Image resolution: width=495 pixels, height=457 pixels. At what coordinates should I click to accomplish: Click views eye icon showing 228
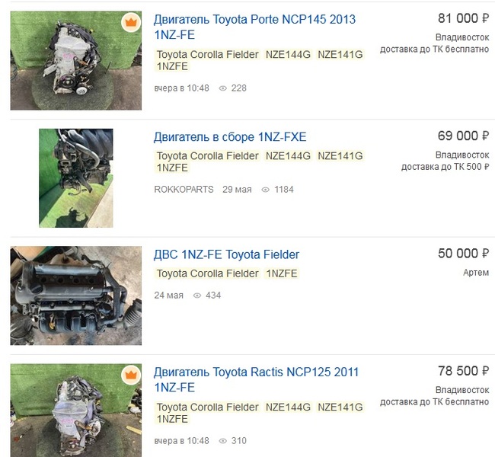click(223, 88)
